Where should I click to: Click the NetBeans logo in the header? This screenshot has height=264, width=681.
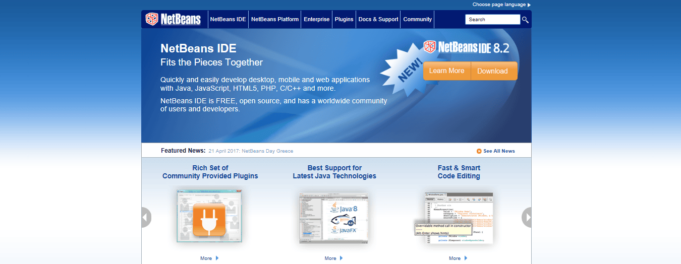pos(173,19)
